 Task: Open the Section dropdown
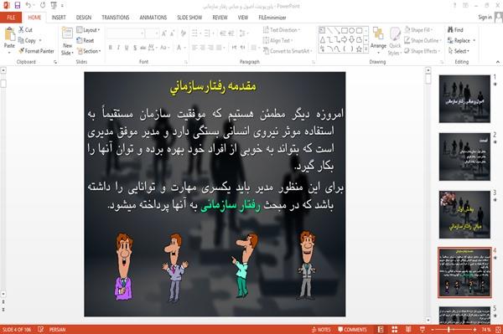(x=89, y=51)
